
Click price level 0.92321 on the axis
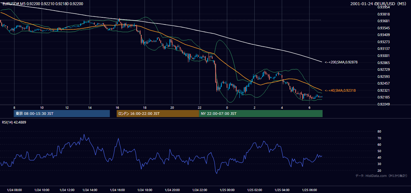pos(383,90)
